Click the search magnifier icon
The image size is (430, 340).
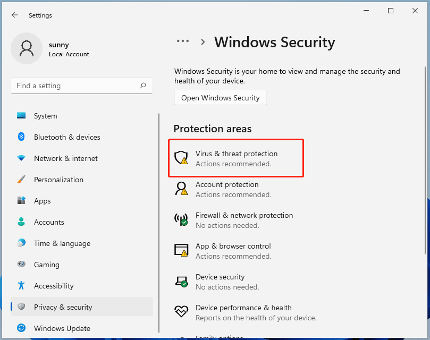pyautogui.click(x=143, y=86)
